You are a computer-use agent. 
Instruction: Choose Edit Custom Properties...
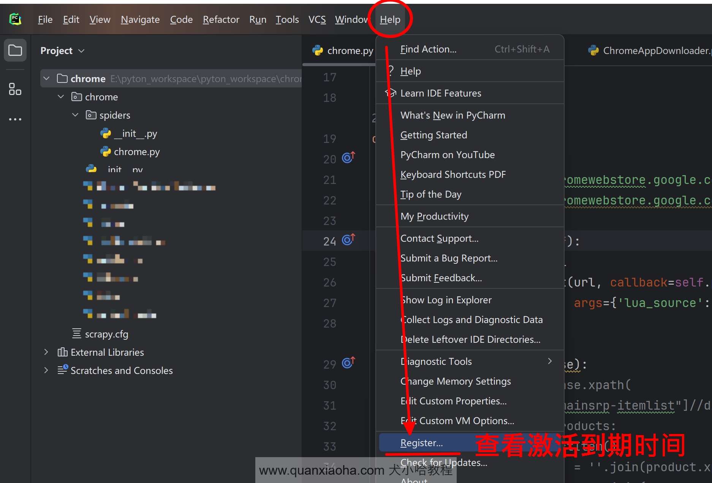[470, 401]
